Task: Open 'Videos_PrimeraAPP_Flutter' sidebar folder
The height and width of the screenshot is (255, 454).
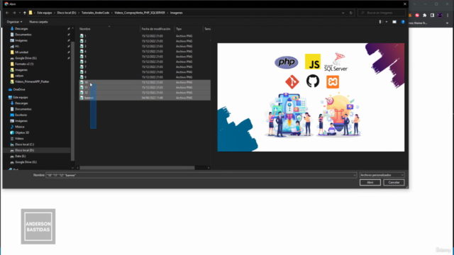Action: 32,81
